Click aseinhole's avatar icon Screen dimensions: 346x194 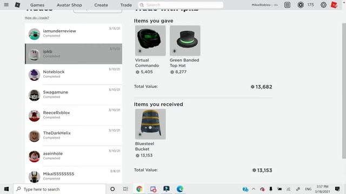pyautogui.click(x=34, y=157)
